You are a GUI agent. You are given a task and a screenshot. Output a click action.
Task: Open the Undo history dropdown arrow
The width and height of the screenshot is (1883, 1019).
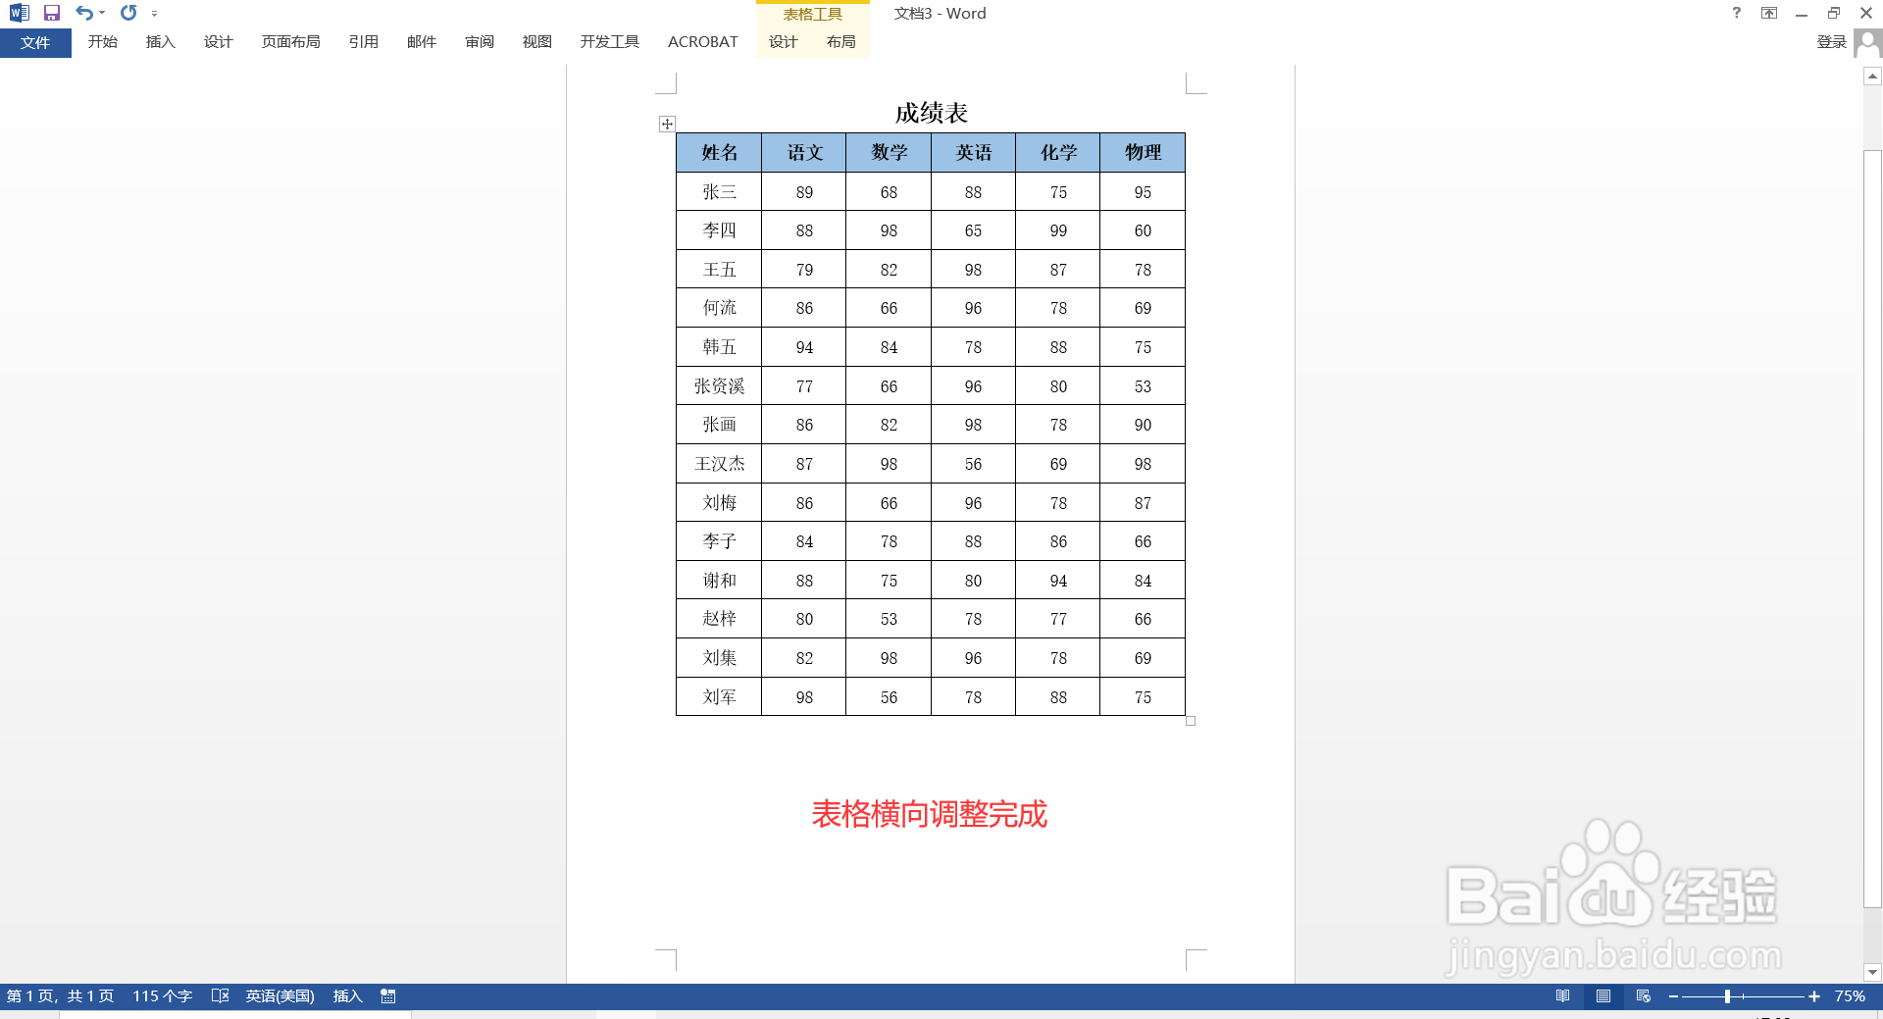(102, 13)
